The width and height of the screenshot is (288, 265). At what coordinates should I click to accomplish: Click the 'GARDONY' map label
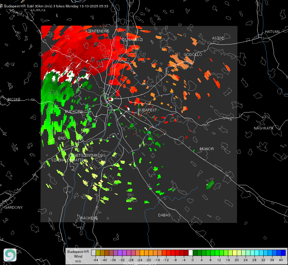coord(14,208)
